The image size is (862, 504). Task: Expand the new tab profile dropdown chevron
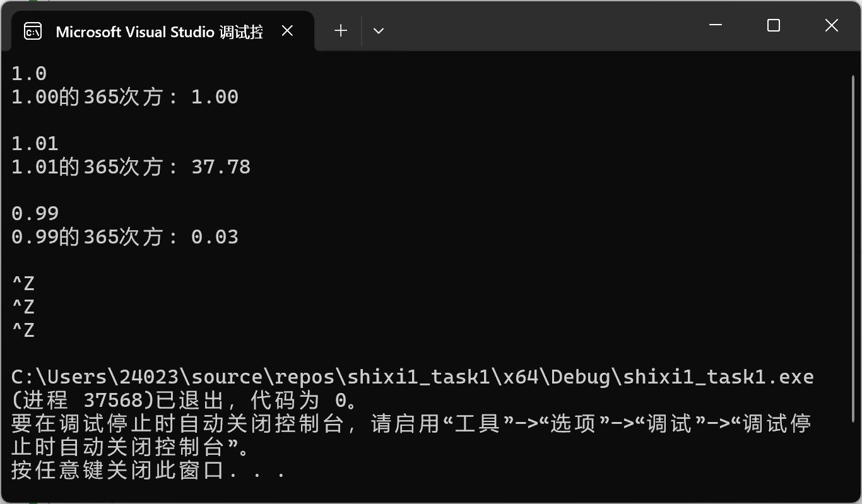point(379,30)
